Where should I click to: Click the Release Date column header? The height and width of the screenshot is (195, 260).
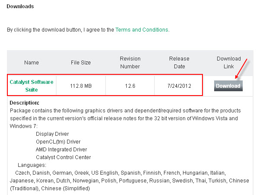179,63
